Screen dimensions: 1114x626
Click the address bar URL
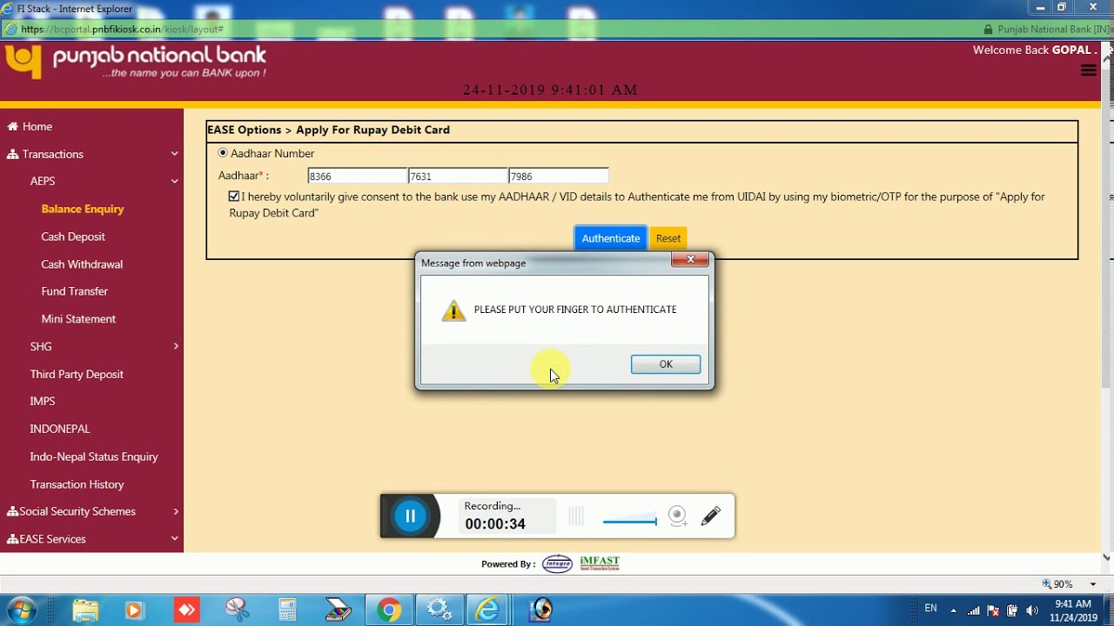click(x=122, y=30)
